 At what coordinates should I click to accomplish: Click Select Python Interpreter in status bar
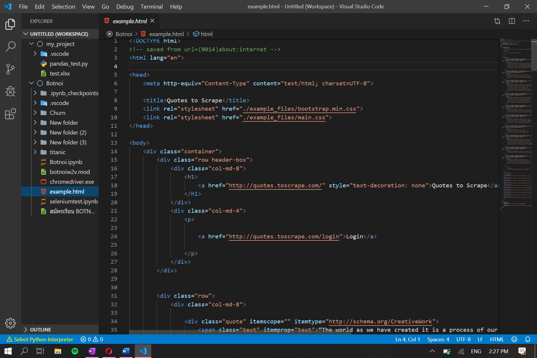[x=40, y=339]
